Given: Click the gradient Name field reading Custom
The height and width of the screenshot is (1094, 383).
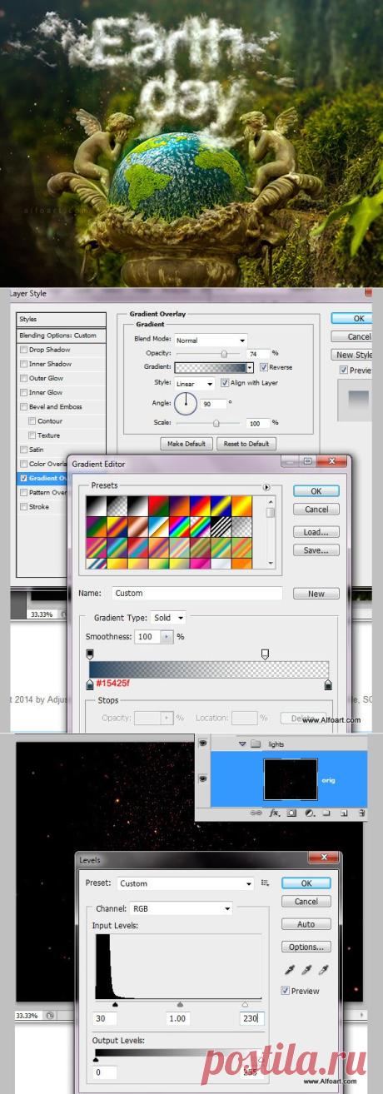Looking at the screenshot, I should 197,594.
